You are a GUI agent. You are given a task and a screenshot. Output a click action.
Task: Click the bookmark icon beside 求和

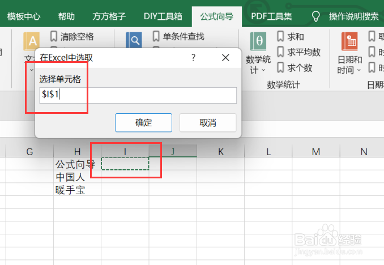280,36
